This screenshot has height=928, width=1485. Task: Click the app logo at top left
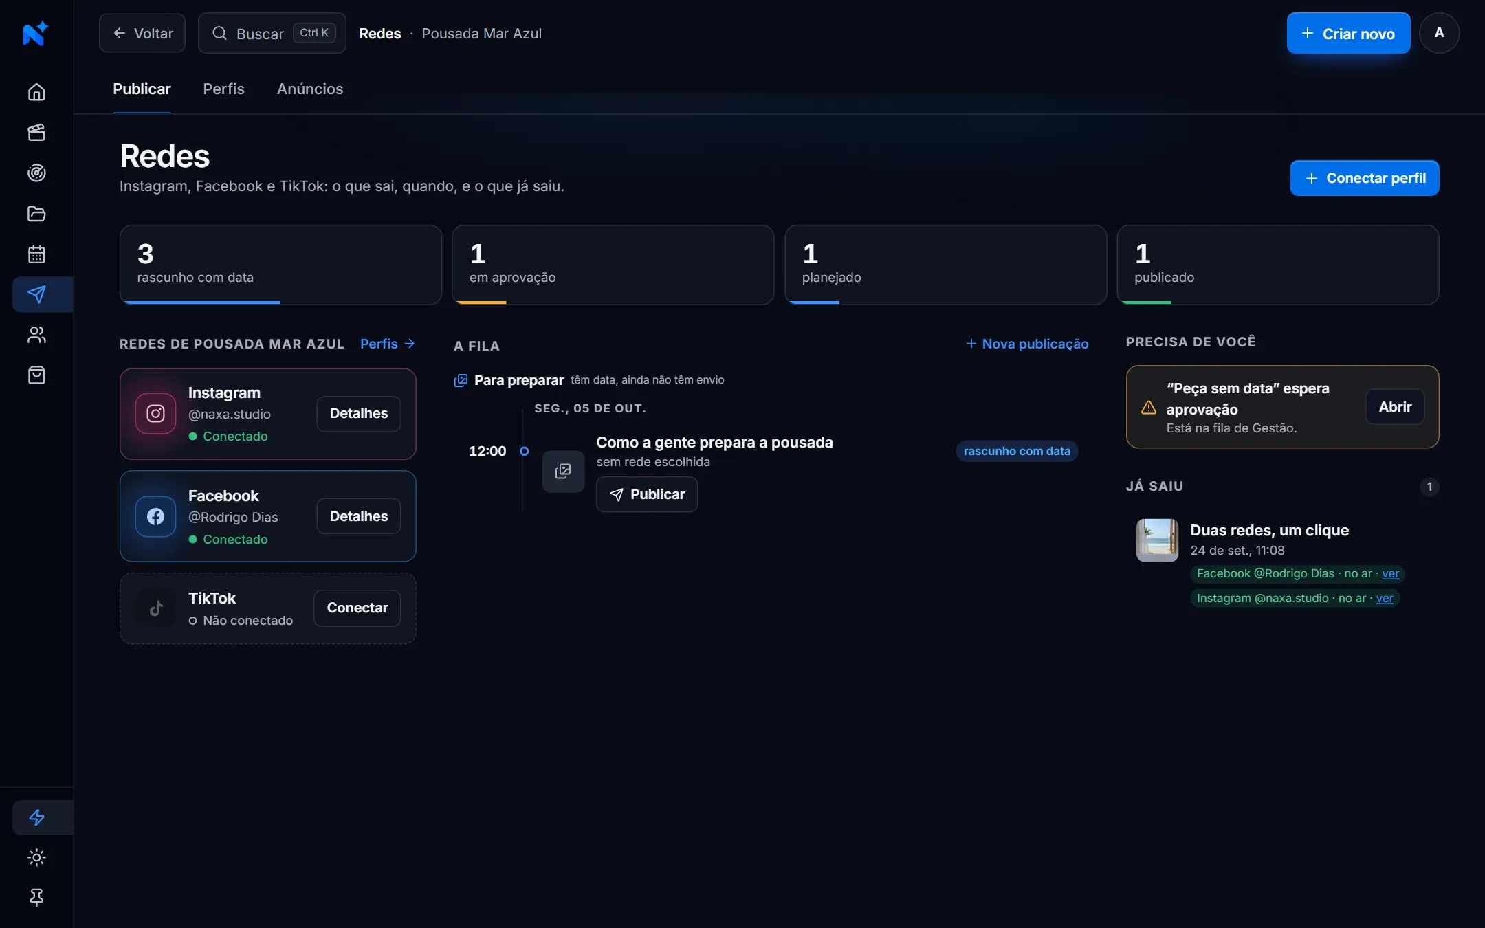coord(36,33)
